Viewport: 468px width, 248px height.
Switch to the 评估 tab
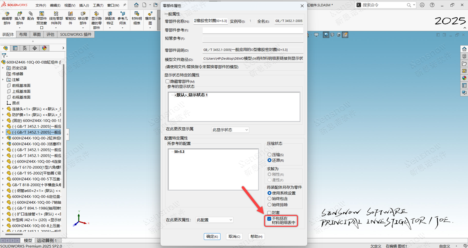50,34
